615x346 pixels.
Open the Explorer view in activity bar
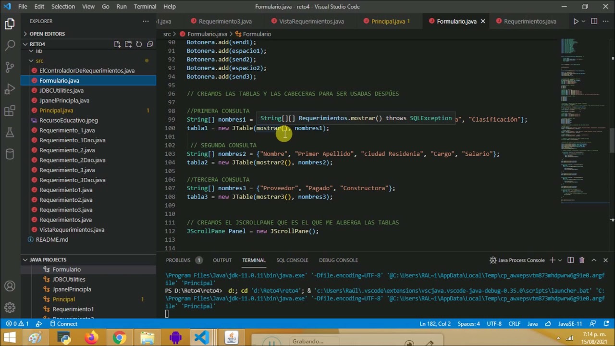pyautogui.click(x=10, y=24)
